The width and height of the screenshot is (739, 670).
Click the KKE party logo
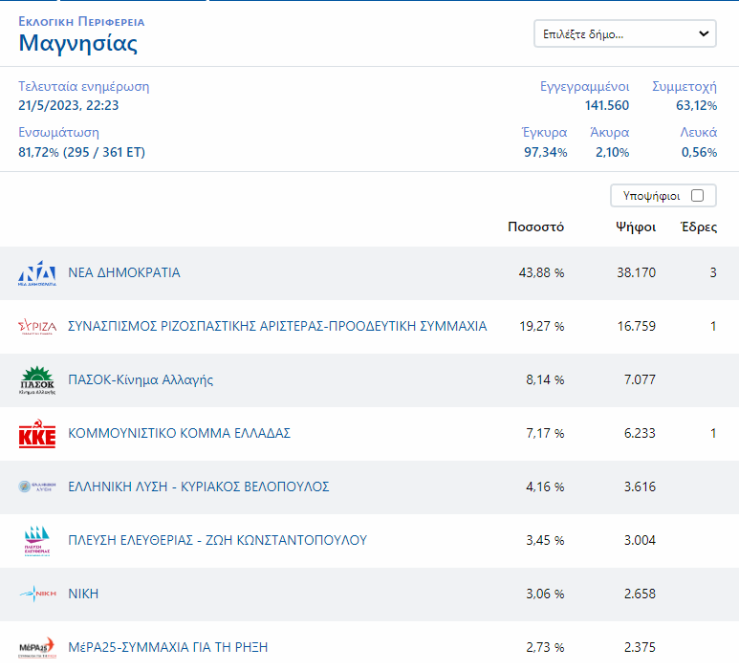(37, 434)
